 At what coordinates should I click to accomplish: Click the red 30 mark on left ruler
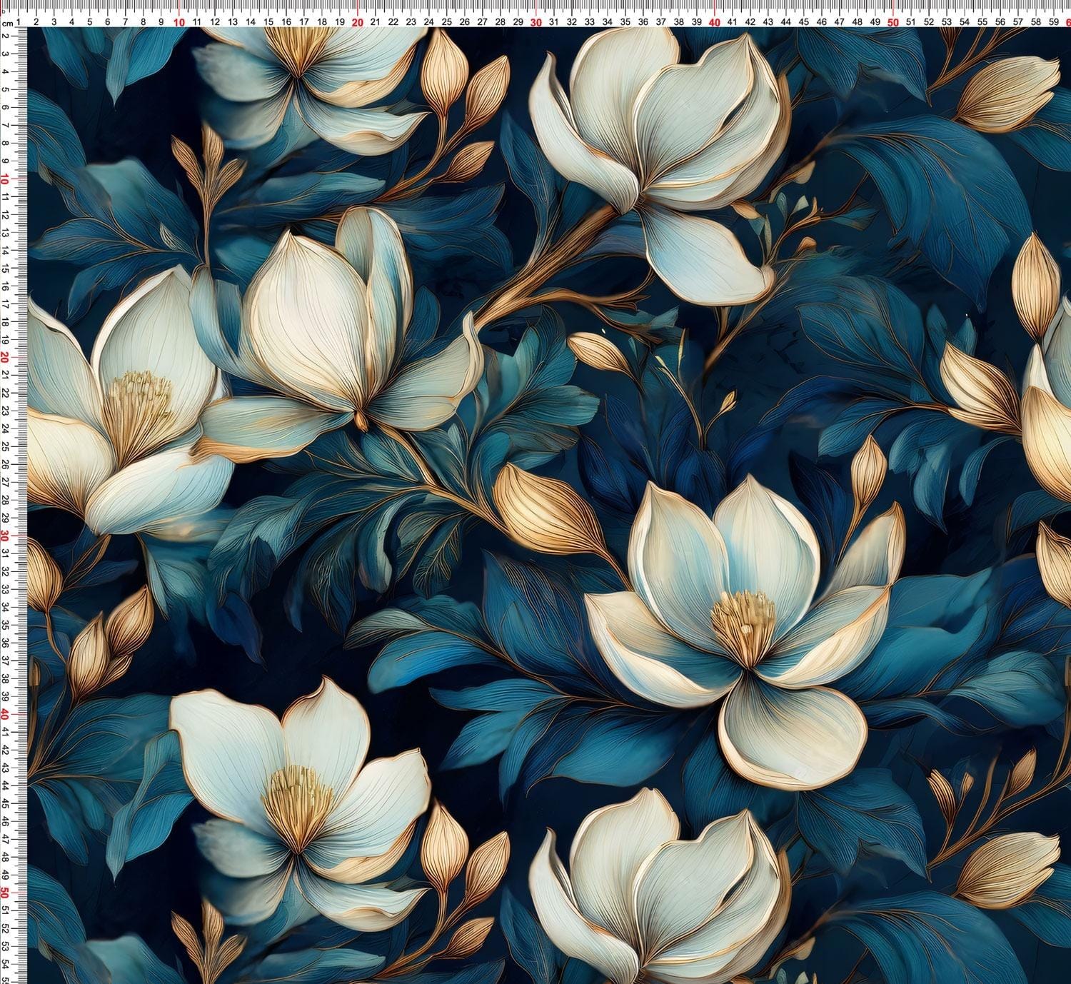[6, 536]
